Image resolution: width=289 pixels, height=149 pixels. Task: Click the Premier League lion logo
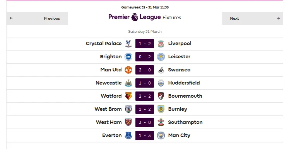135,17
